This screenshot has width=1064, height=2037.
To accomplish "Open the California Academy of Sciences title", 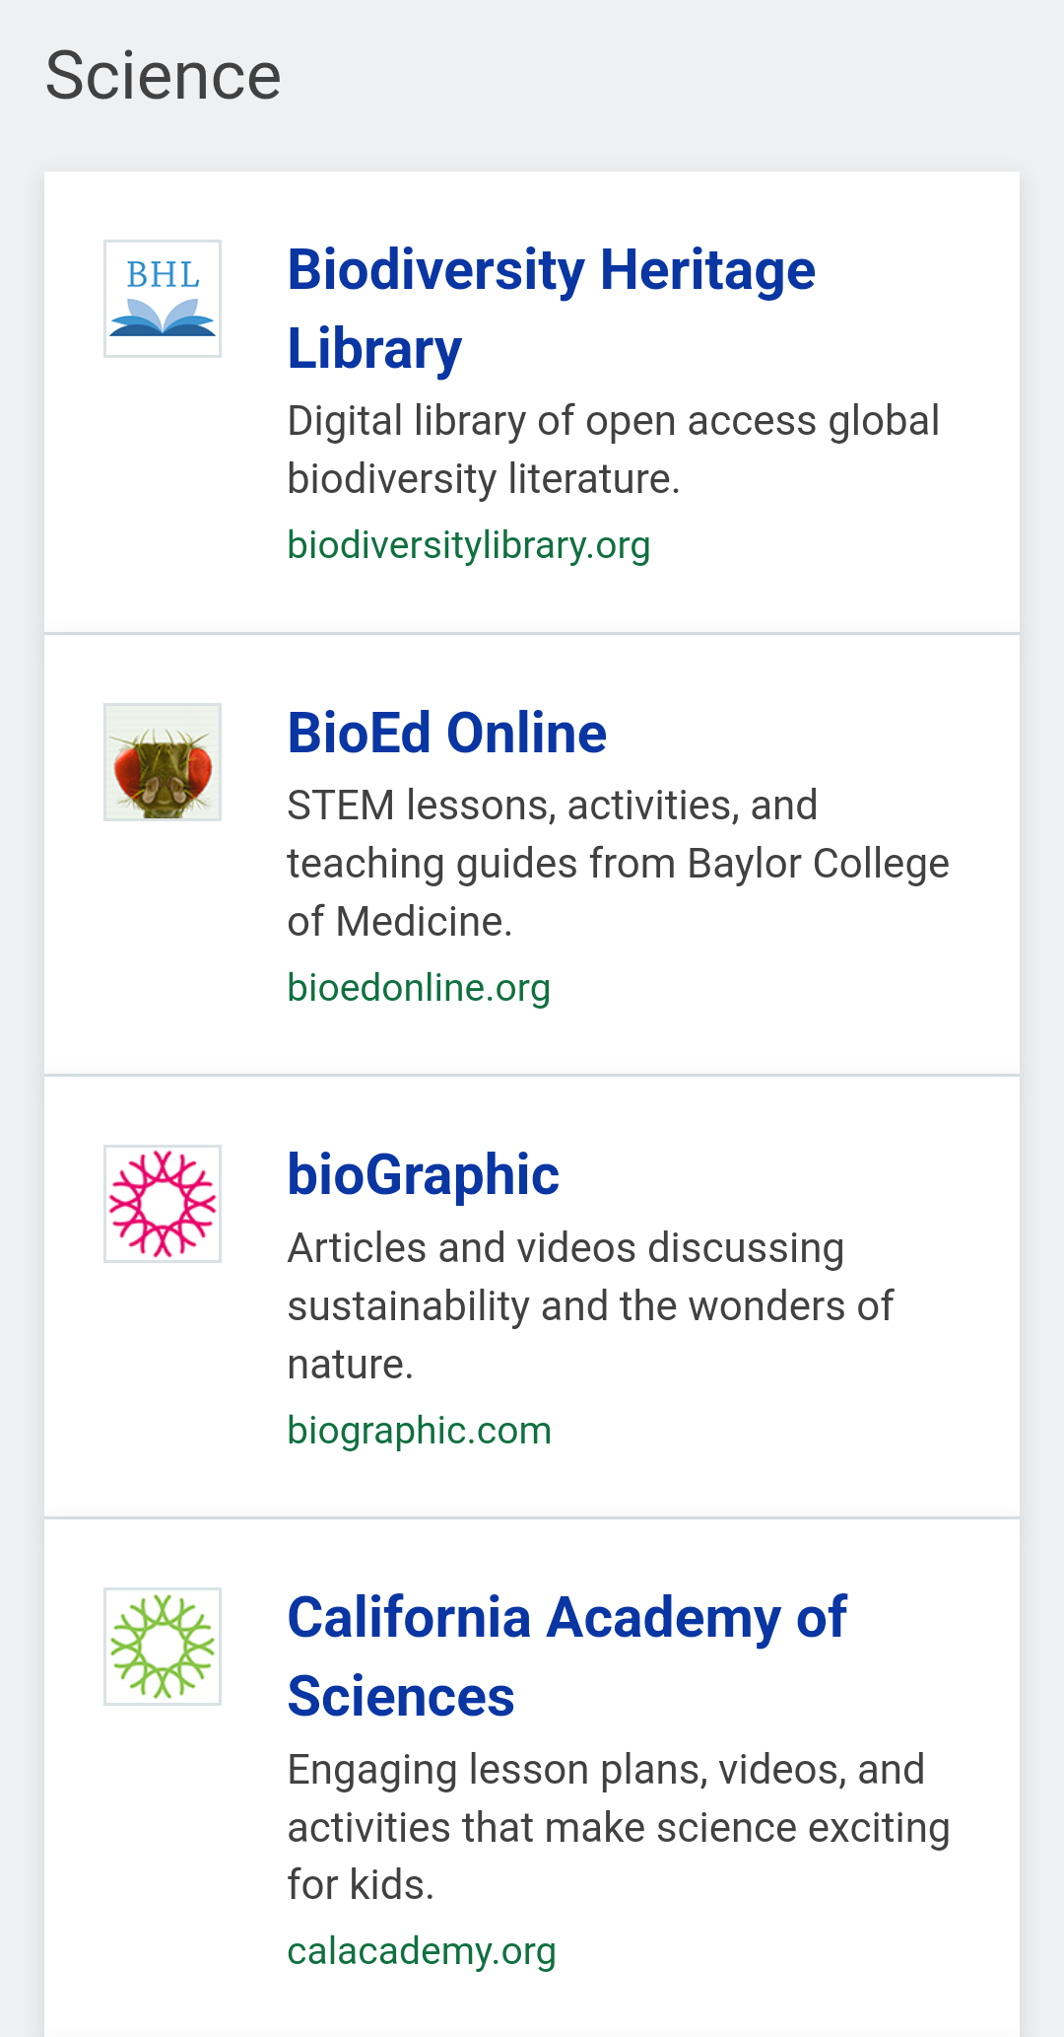I will coord(566,1618).
